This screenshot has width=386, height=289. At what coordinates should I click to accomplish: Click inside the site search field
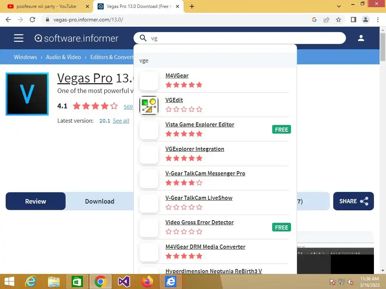click(x=240, y=38)
